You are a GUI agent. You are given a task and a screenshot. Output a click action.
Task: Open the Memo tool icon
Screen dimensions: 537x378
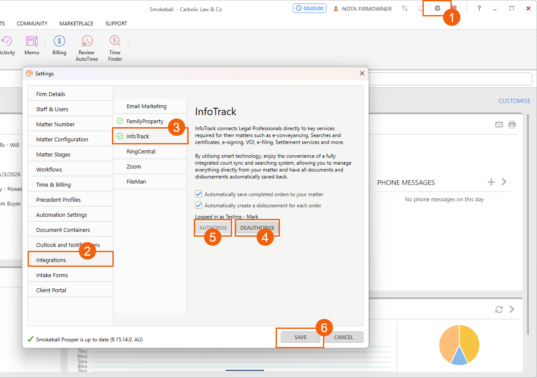(32, 41)
